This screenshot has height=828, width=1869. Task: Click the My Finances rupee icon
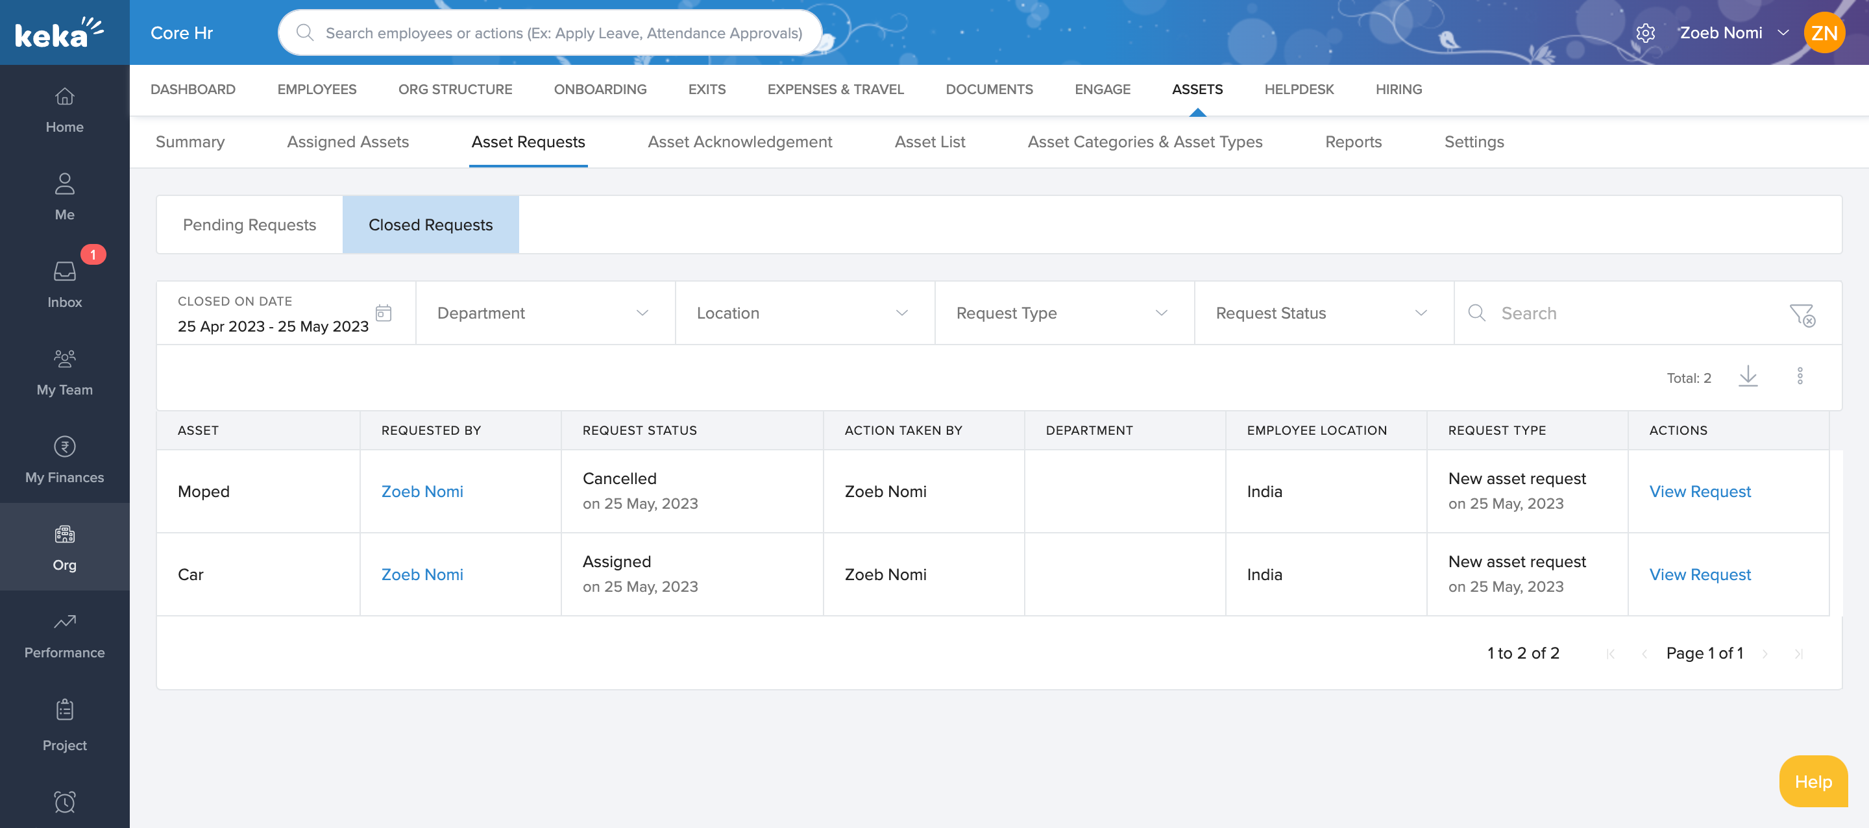pyautogui.click(x=65, y=447)
